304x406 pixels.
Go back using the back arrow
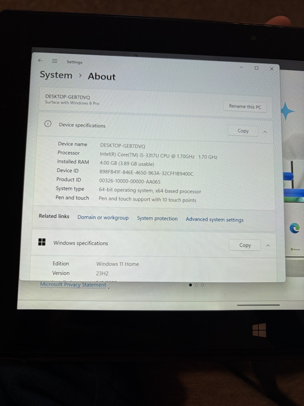pyautogui.click(x=40, y=60)
